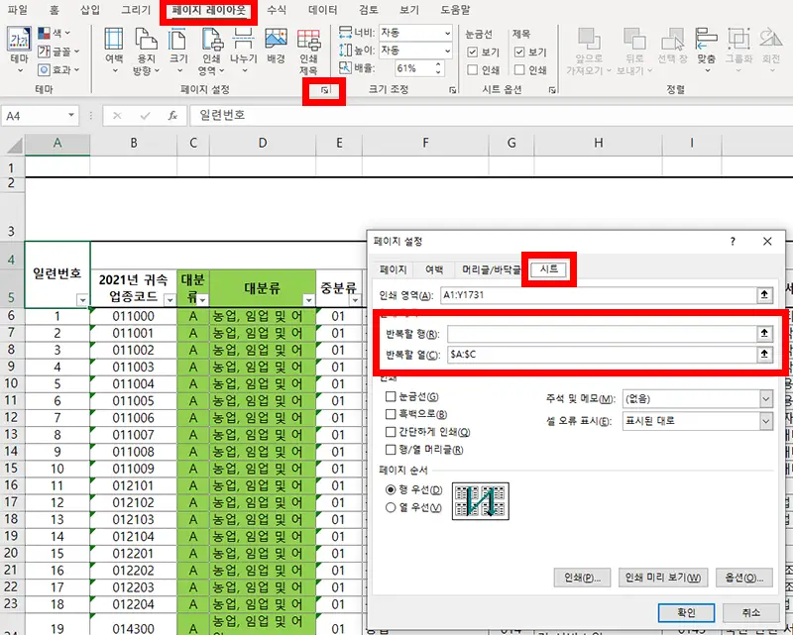Open the 셀 오류 표시 dropdown
Viewport: 793px width, 635px height.
point(764,420)
